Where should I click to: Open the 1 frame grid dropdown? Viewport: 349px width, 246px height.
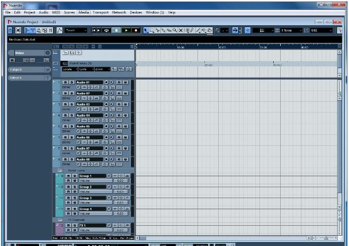click(291, 30)
